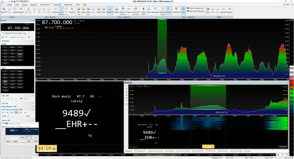Click REC button in RDS Spy
The image size is (294, 159).
click(x=29, y=141)
